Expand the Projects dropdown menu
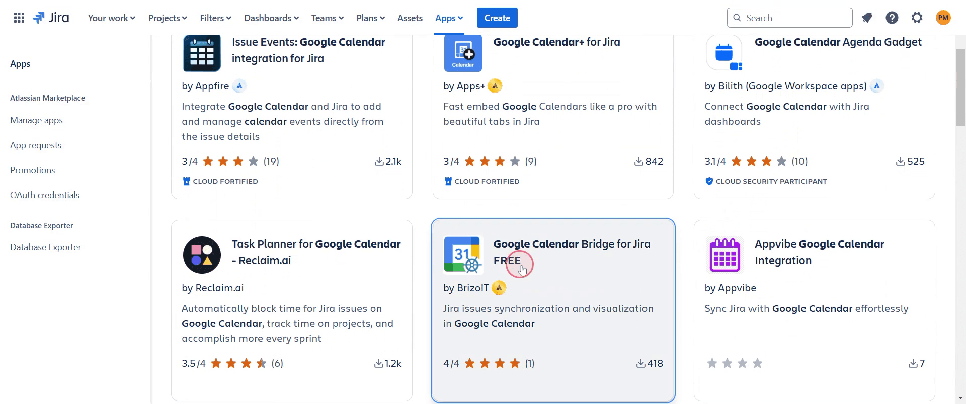The image size is (966, 404). pos(168,18)
